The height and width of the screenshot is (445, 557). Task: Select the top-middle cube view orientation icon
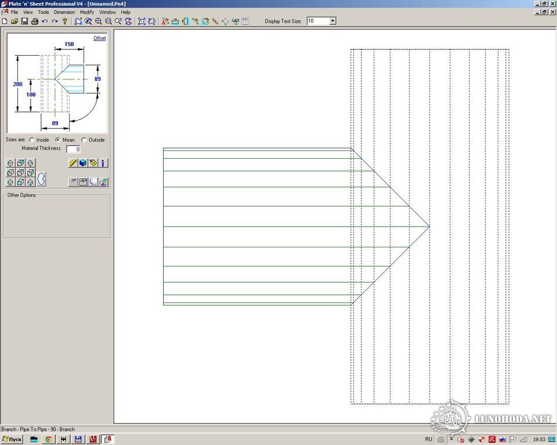pyautogui.click(x=21, y=163)
